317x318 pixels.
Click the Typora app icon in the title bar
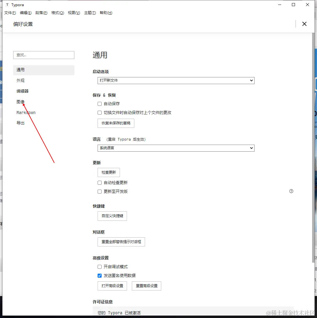pyautogui.click(x=7, y=5)
